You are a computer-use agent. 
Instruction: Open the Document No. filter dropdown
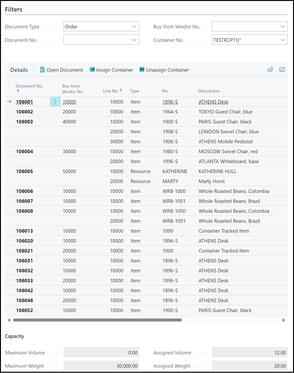[x=134, y=40]
